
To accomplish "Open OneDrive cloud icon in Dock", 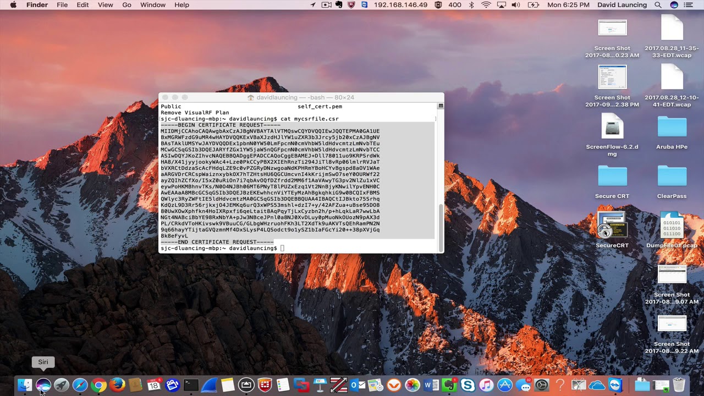I will (x=597, y=385).
